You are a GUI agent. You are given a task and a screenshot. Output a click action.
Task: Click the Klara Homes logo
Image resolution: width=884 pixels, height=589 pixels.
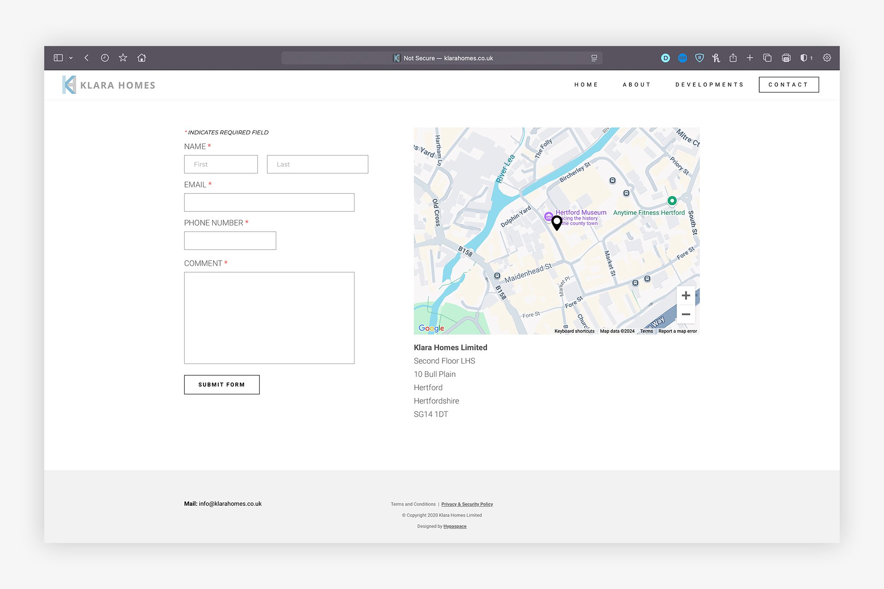[x=109, y=85]
